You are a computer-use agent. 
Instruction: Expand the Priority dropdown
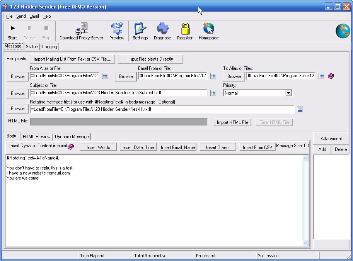point(288,93)
